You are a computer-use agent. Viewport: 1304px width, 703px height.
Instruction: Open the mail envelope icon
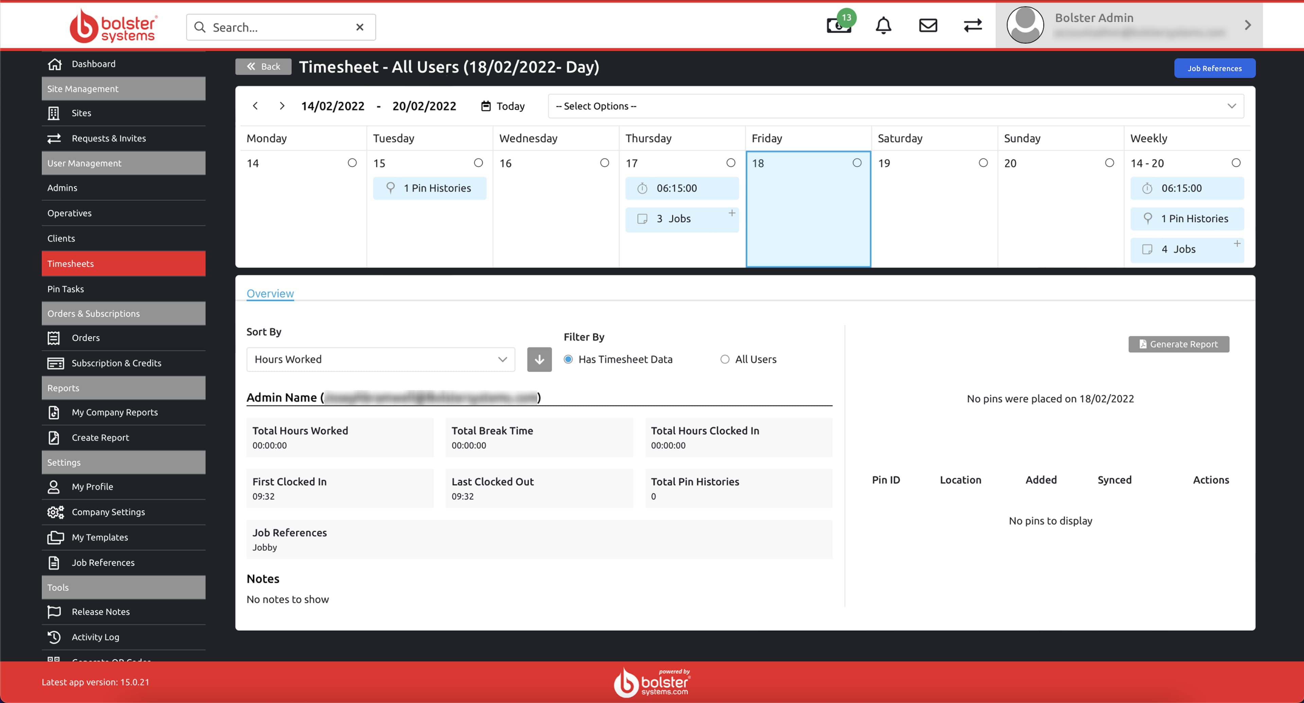(x=928, y=25)
